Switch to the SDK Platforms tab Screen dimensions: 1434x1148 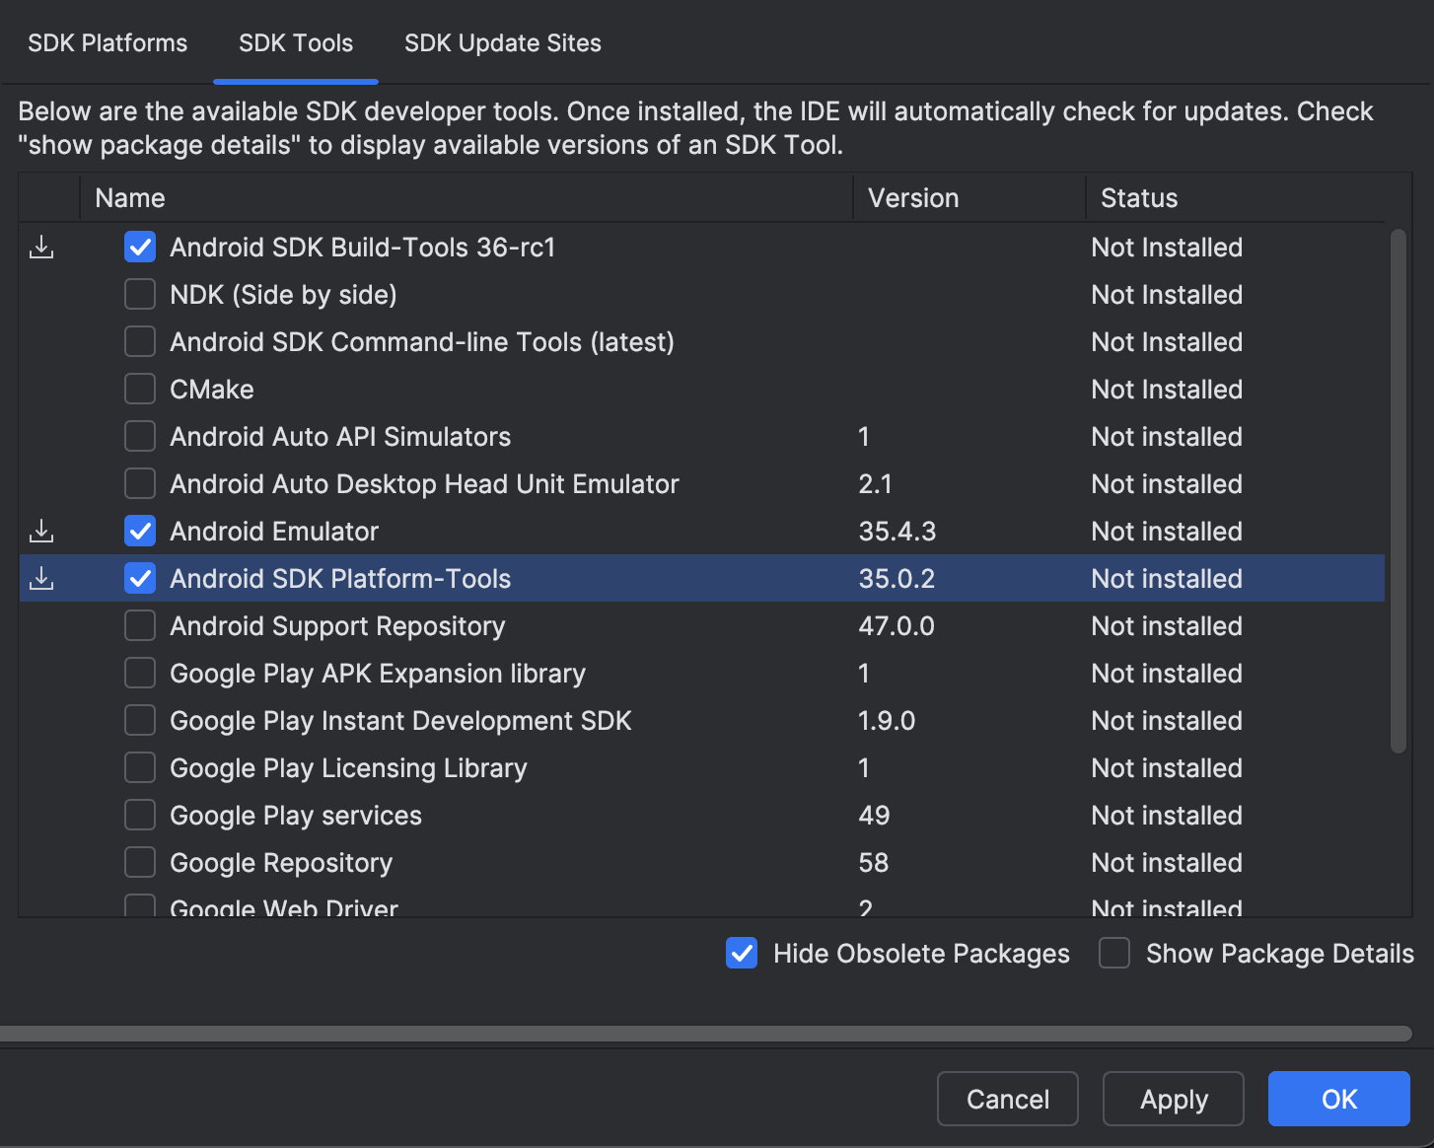coord(107,42)
